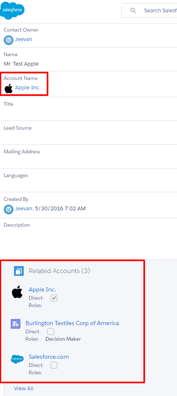Viewport: 177px width, 396px height.
Task: Click the Salesforce cloud logo
Action: click(x=12, y=10)
